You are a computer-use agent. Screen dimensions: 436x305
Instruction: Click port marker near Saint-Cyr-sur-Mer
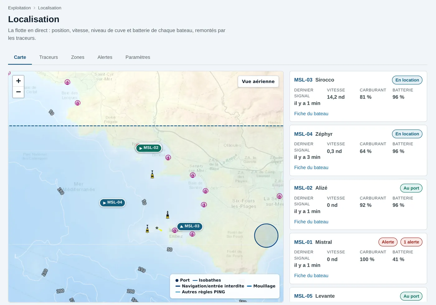pos(67,82)
